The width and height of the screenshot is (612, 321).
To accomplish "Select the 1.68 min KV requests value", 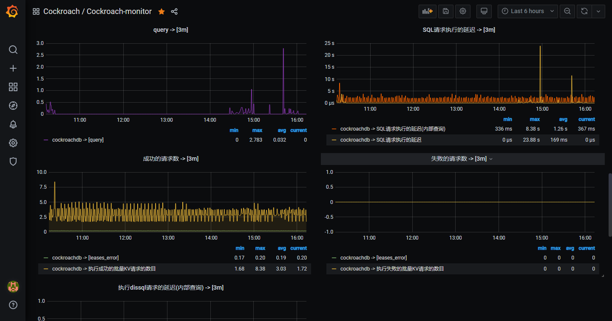I will point(240,269).
